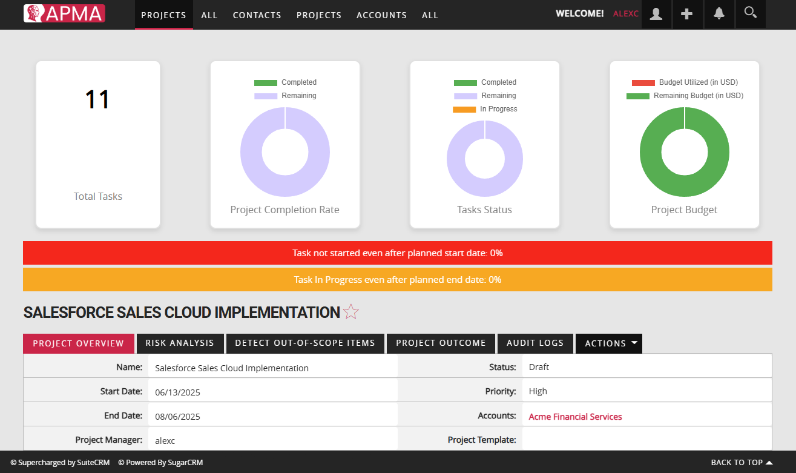Toggle Remaining legend in Project Completion Rate chart
Image resolution: width=796 pixels, height=473 pixels.
[x=285, y=96]
